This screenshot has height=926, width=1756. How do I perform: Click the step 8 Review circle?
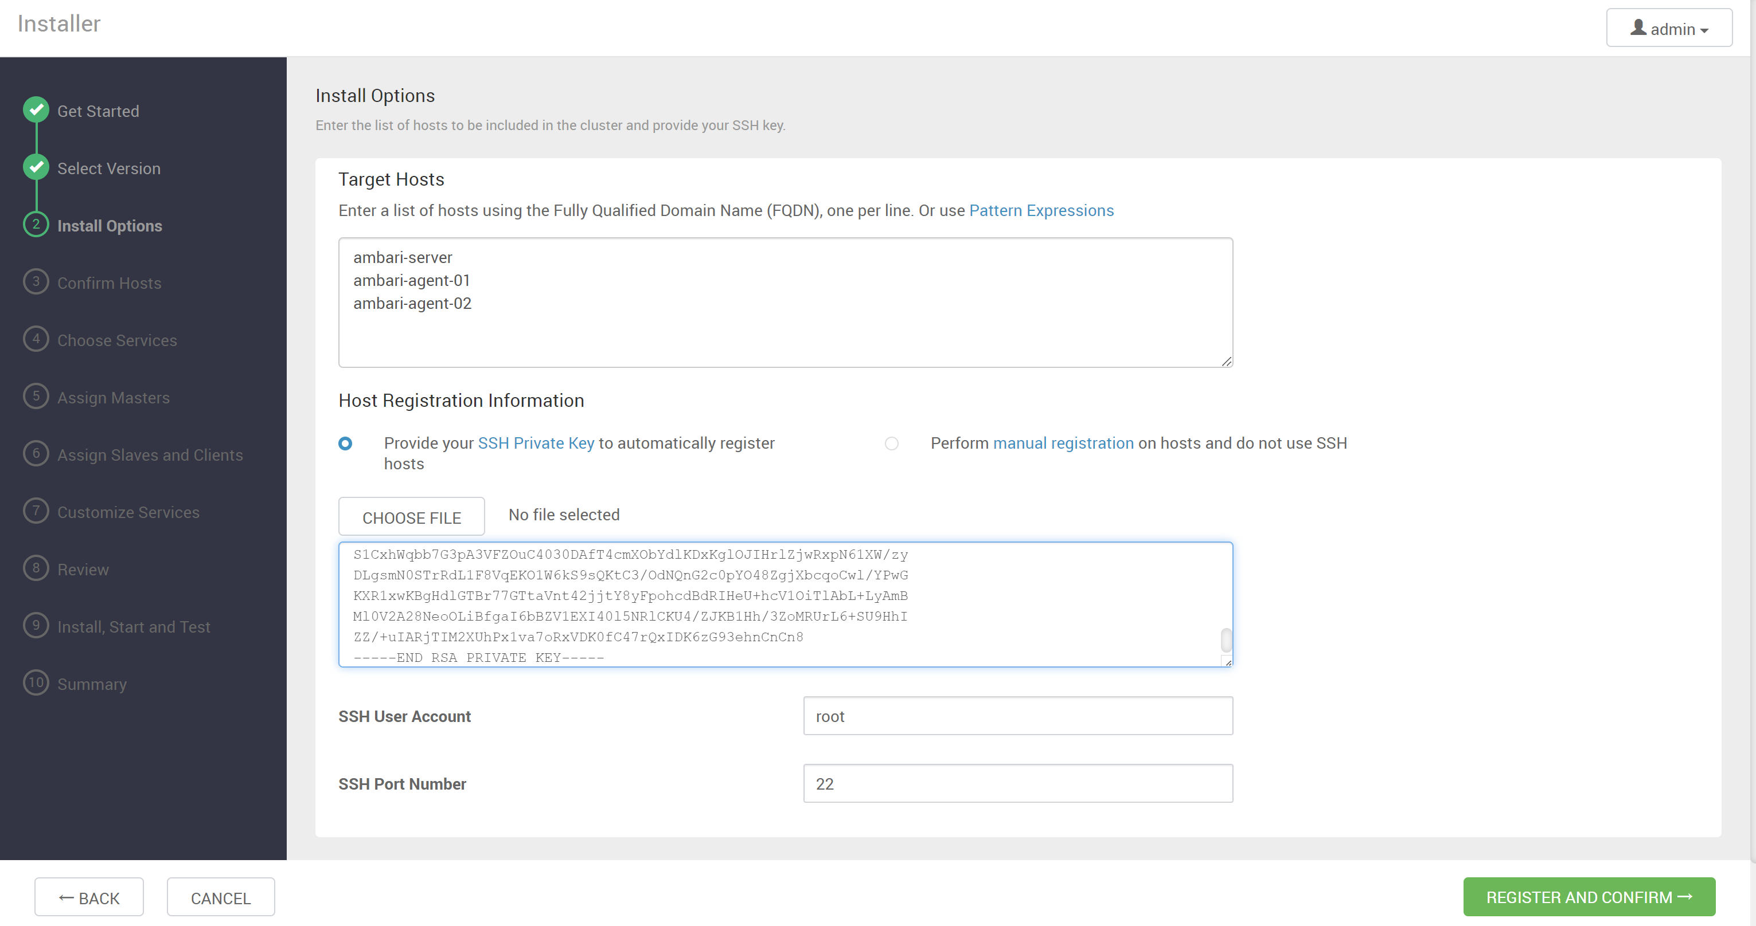coord(36,568)
